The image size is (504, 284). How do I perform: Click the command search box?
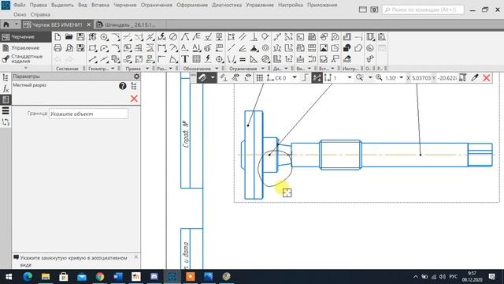pyautogui.click(x=423, y=9)
